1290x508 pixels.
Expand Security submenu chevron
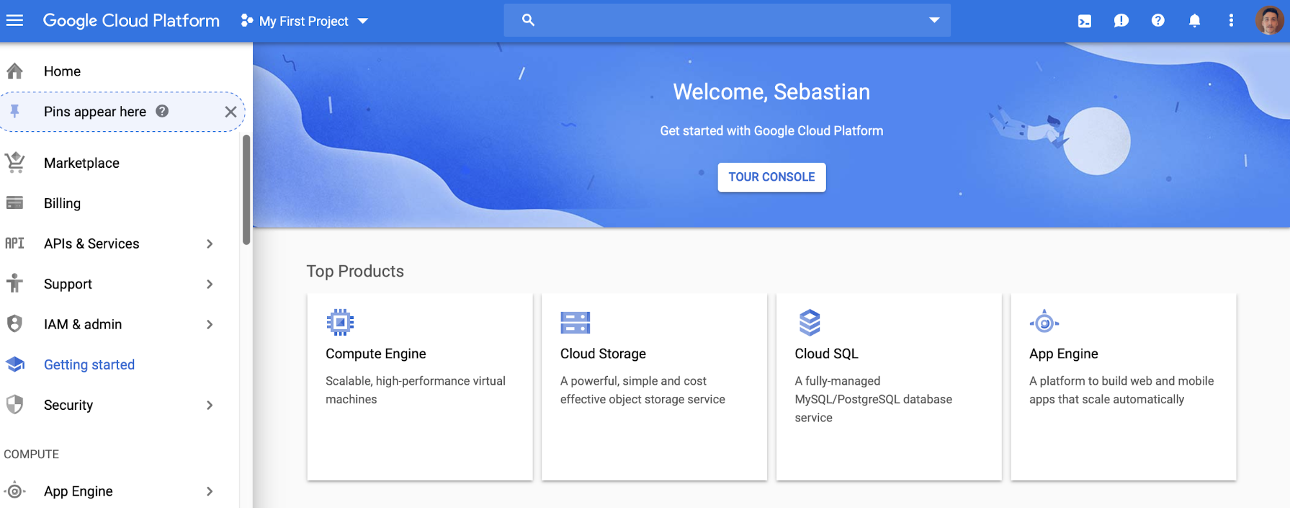point(210,405)
